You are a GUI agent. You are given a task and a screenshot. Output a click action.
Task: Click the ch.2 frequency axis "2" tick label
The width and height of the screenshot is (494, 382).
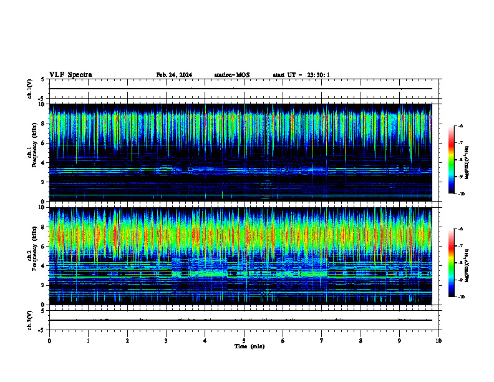click(x=44, y=285)
